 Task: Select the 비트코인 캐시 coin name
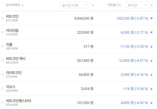click(16, 59)
